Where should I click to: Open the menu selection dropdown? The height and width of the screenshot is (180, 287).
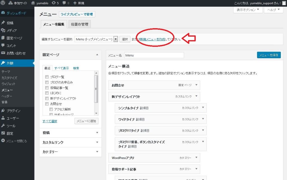tap(96, 39)
